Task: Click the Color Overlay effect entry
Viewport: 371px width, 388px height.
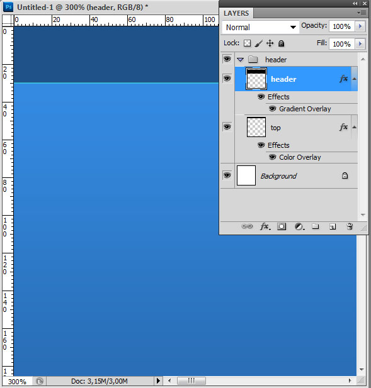Action: [x=300, y=157]
